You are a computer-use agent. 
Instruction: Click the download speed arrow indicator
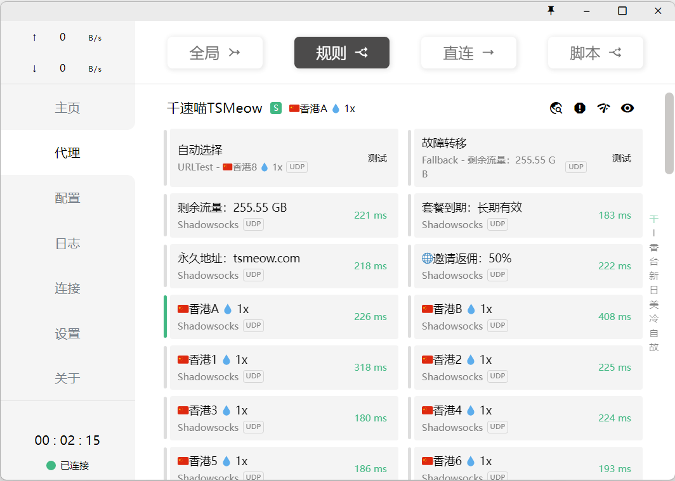pos(34,68)
